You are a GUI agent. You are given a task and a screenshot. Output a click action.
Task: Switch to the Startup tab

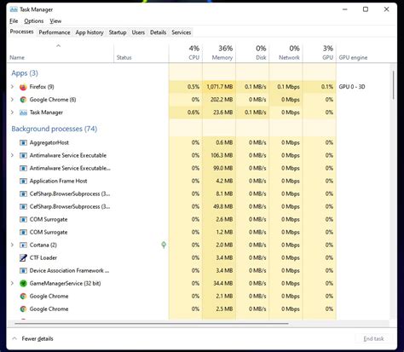pos(118,32)
